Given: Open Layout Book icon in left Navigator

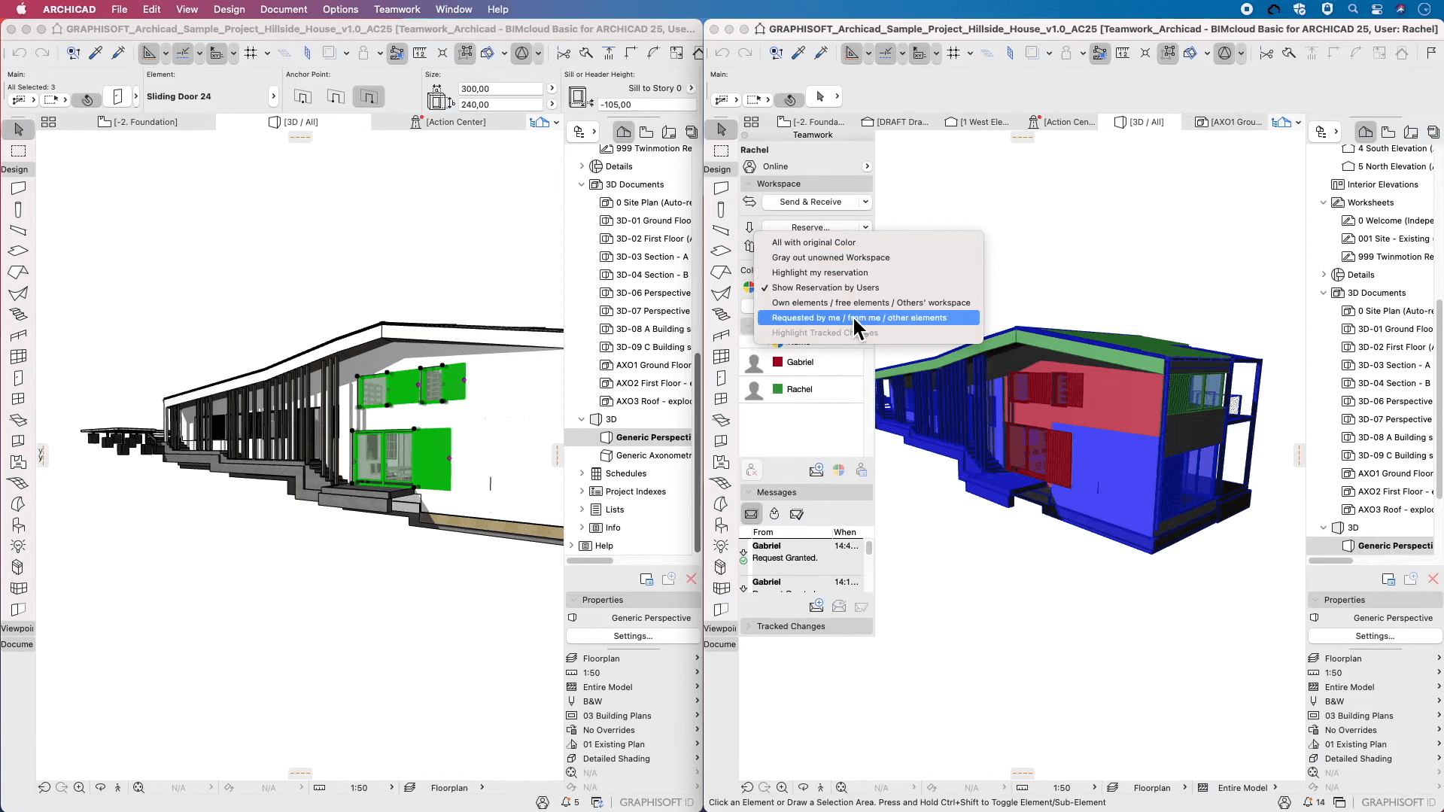Looking at the screenshot, I should coord(669,132).
